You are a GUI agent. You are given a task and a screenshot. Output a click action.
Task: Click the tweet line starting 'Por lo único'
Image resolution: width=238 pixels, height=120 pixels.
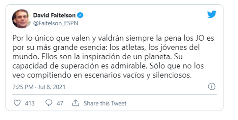point(113,38)
